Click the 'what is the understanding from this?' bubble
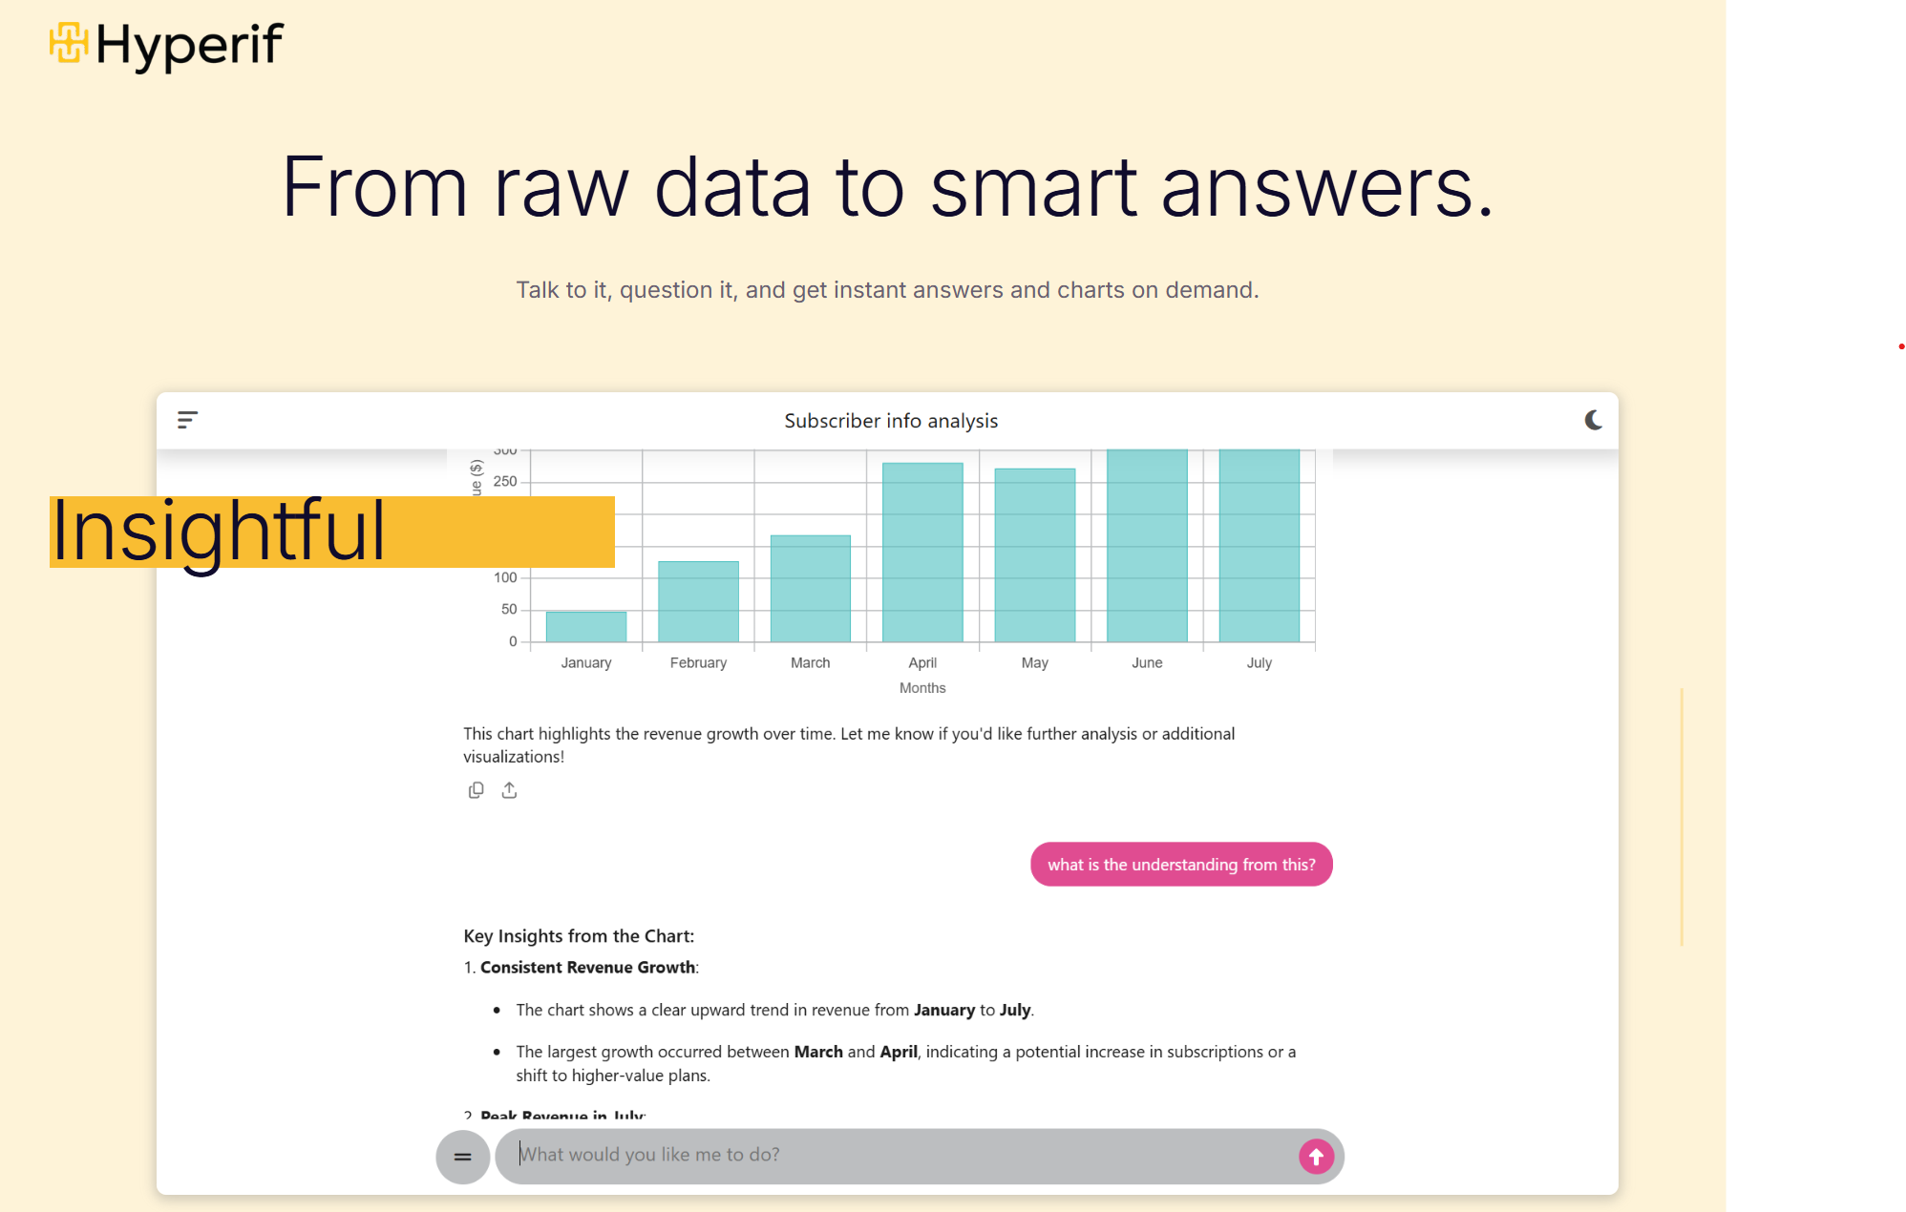The width and height of the screenshot is (1906, 1212). tap(1181, 865)
